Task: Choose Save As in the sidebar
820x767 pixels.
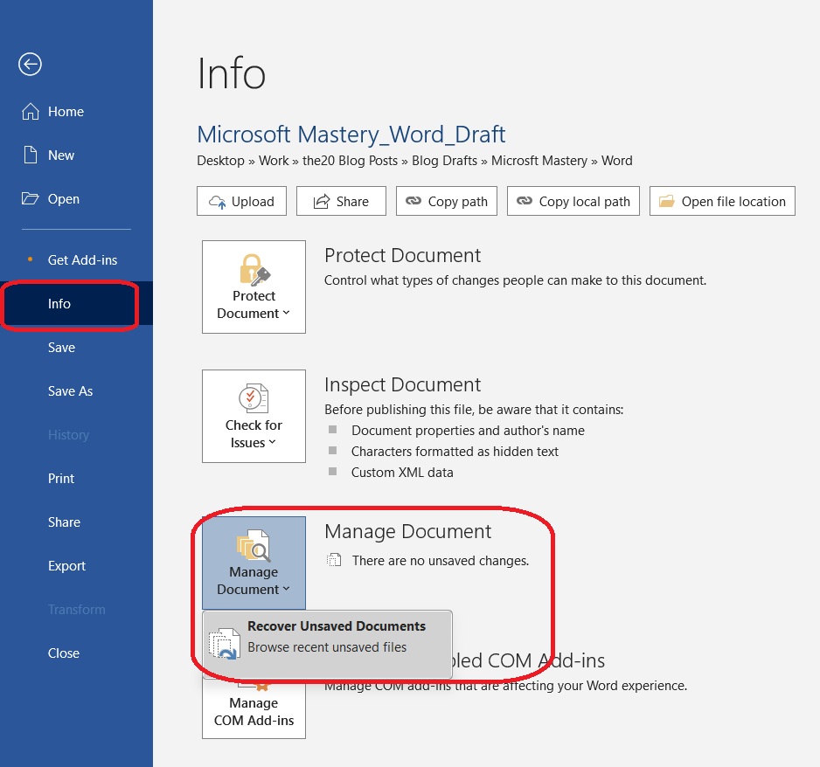Action: (x=76, y=390)
